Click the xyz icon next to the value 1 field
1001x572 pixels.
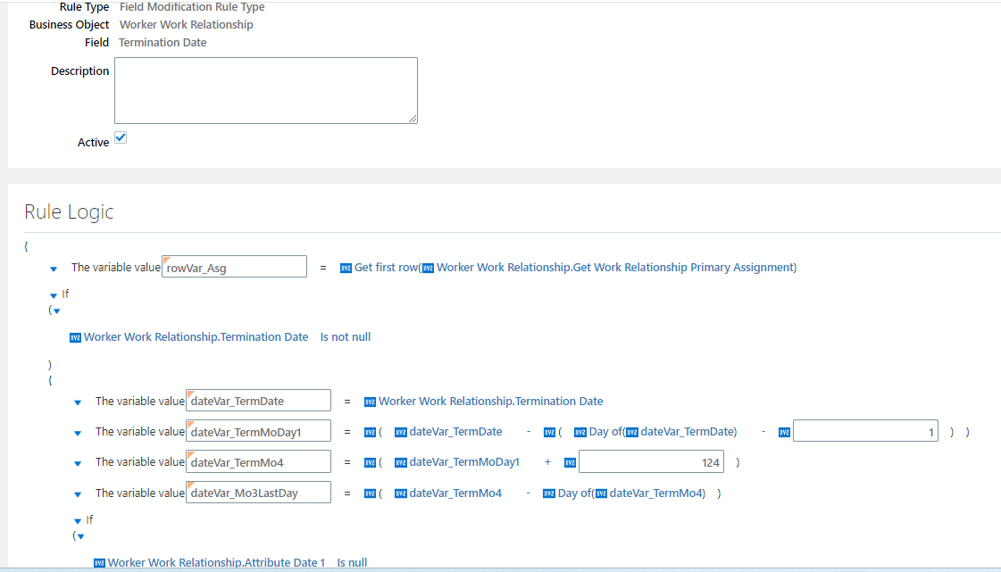[783, 432]
